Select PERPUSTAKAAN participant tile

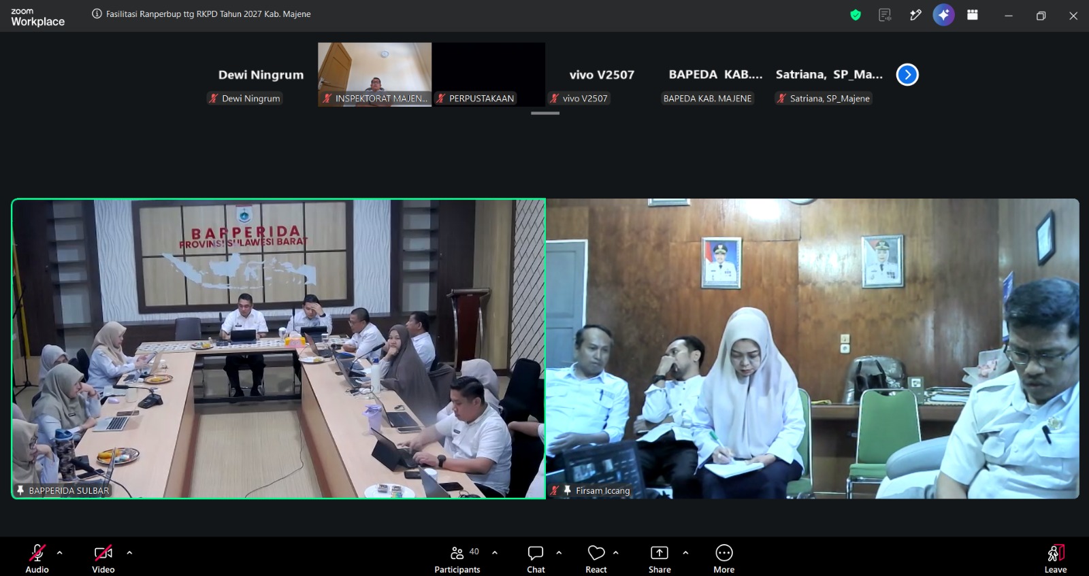point(489,75)
